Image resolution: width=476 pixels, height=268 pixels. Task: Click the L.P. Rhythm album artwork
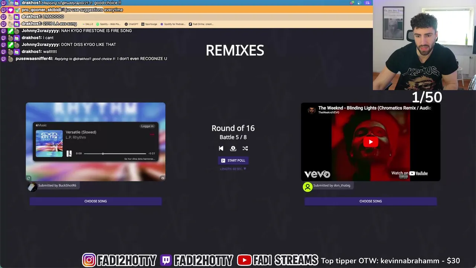click(49, 143)
